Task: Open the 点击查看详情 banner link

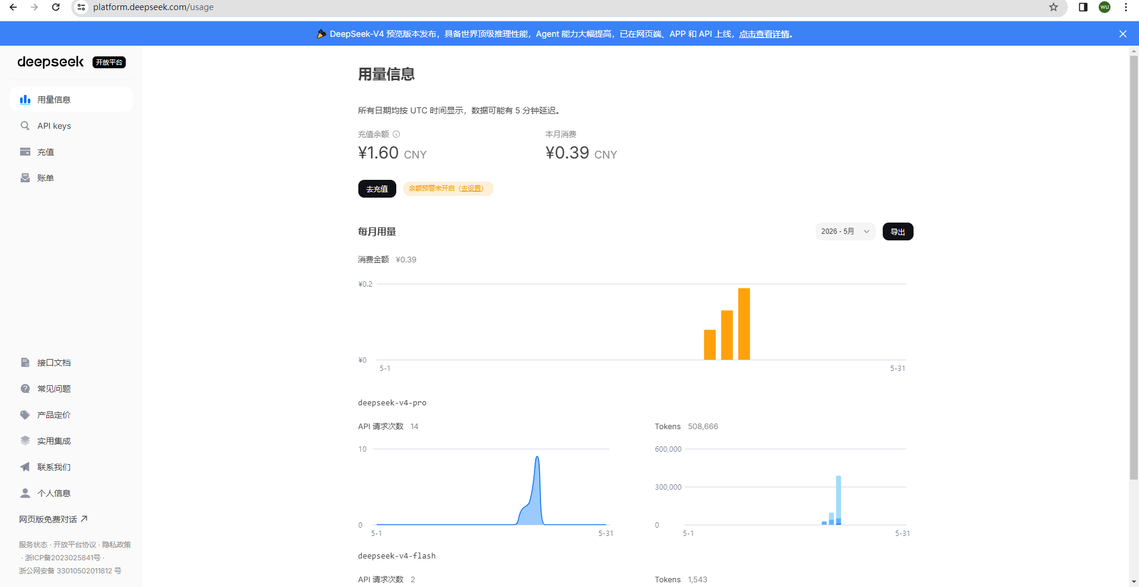Action: click(764, 34)
